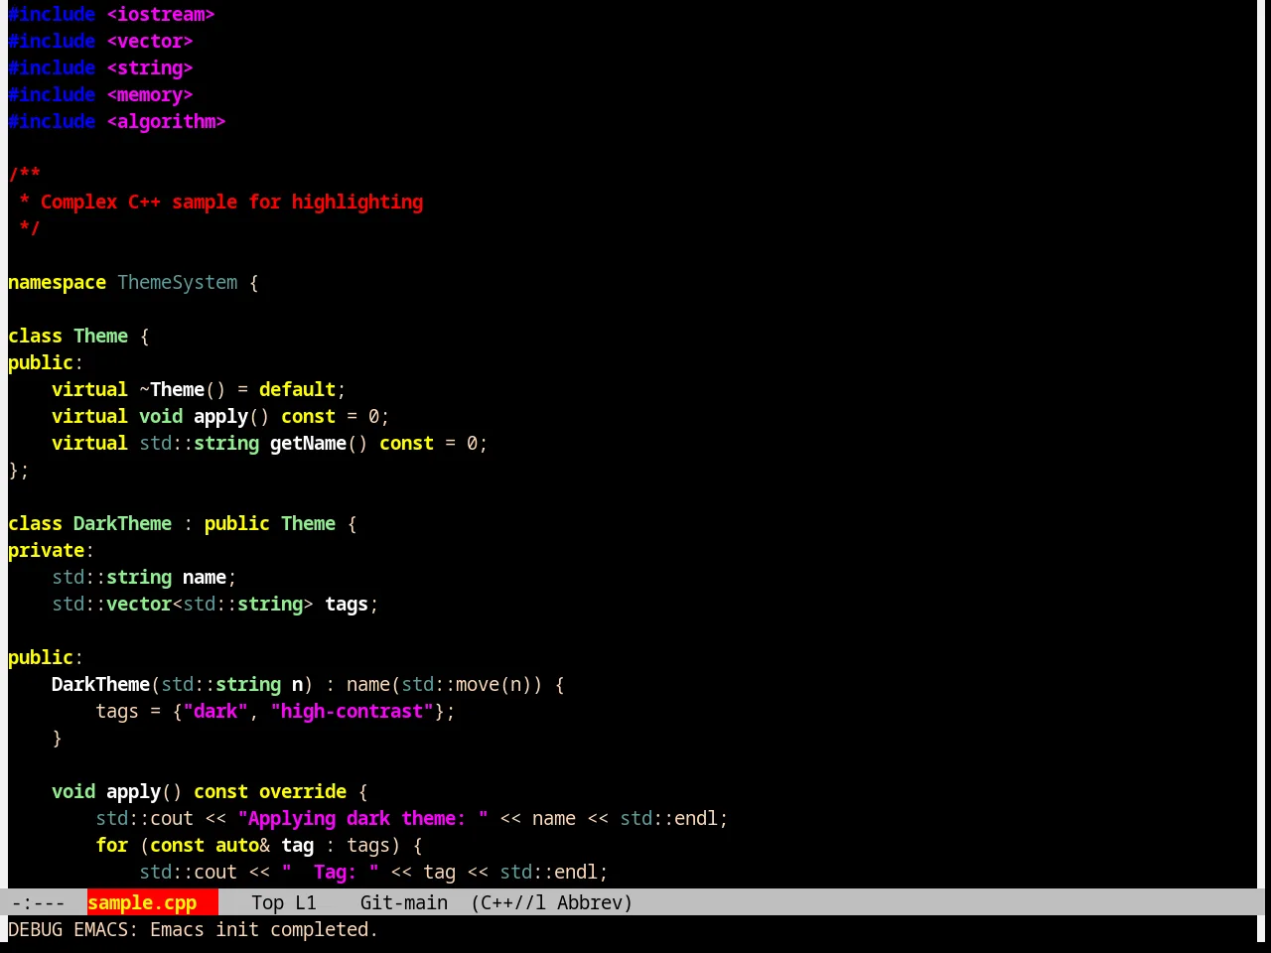Click the comment closer '*/'
The image size is (1271, 953).
pyautogui.click(x=30, y=228)
